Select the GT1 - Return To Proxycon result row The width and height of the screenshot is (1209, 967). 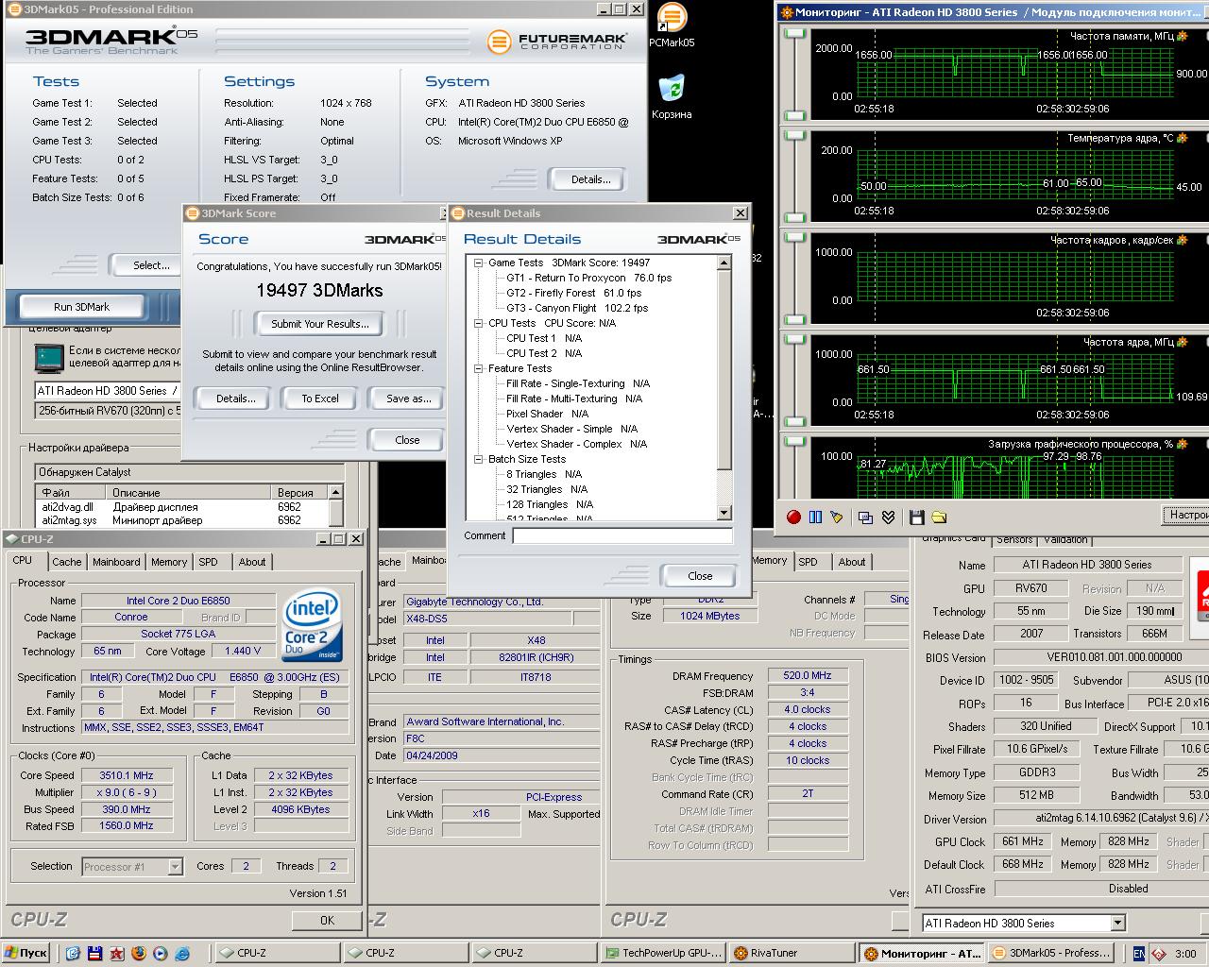point(588,278)
